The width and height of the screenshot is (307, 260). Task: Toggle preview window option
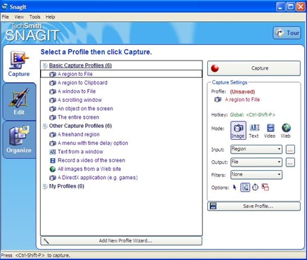(245, 188)
